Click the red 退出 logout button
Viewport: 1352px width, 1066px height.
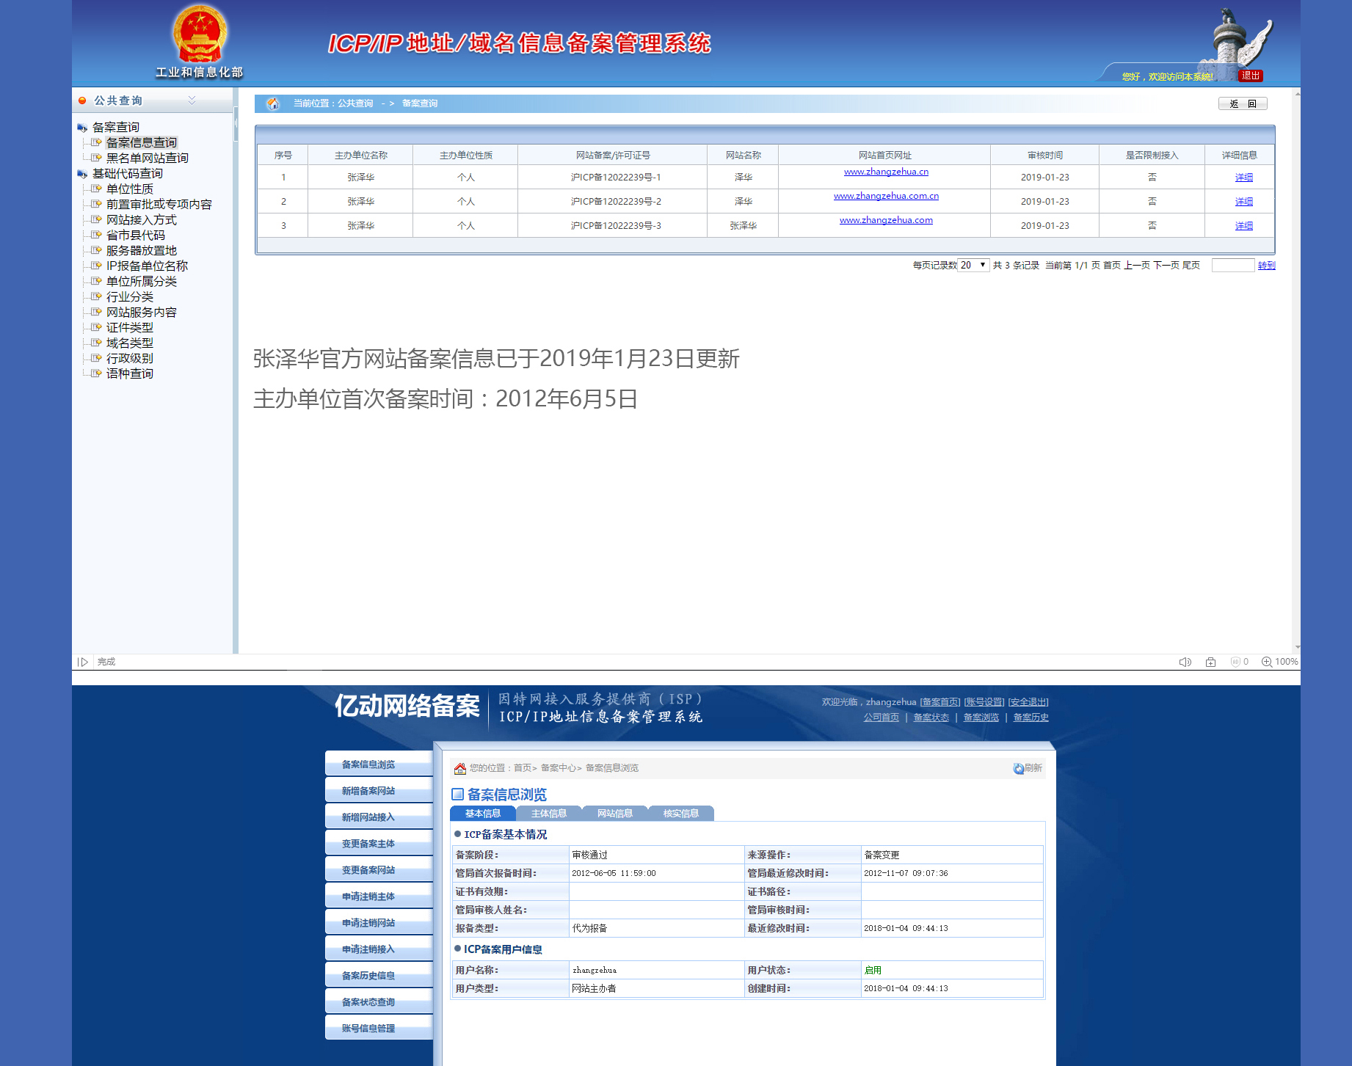[x=1251, y=76]
